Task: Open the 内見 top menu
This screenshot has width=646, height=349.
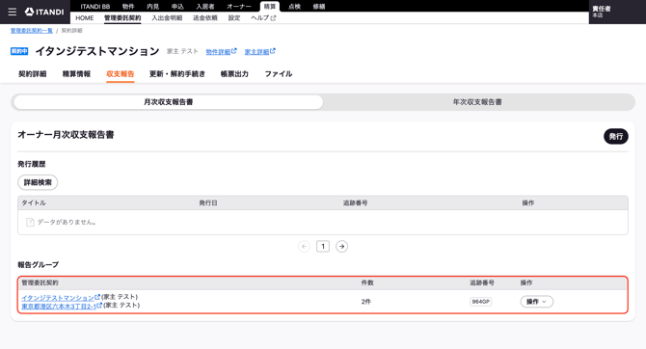Action: click(x=153, y=6)
